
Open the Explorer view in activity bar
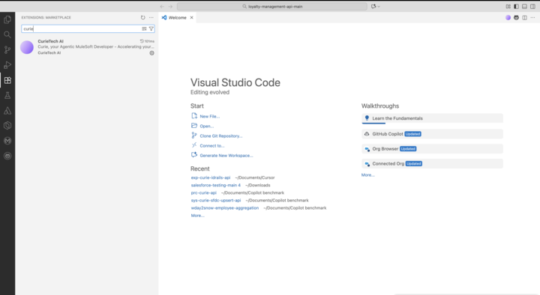(7, 19)
